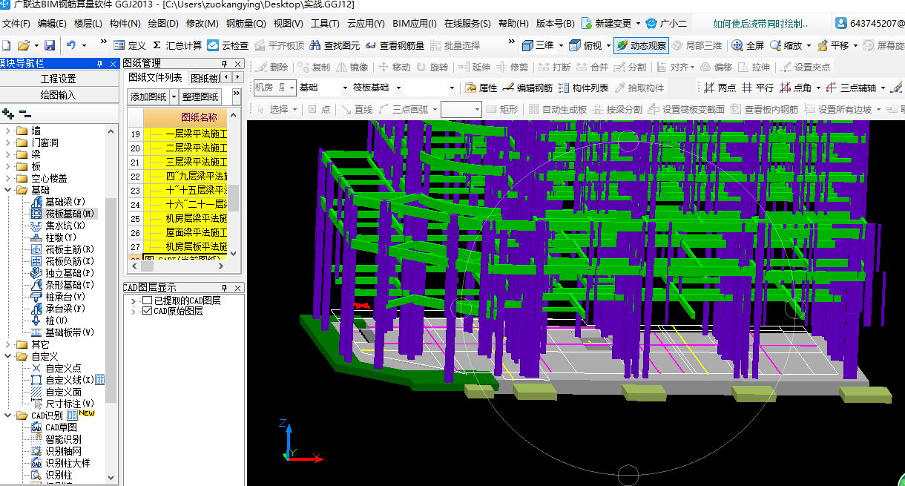
Task: Open the 属性 properties panel
Action: coord(481,88)
